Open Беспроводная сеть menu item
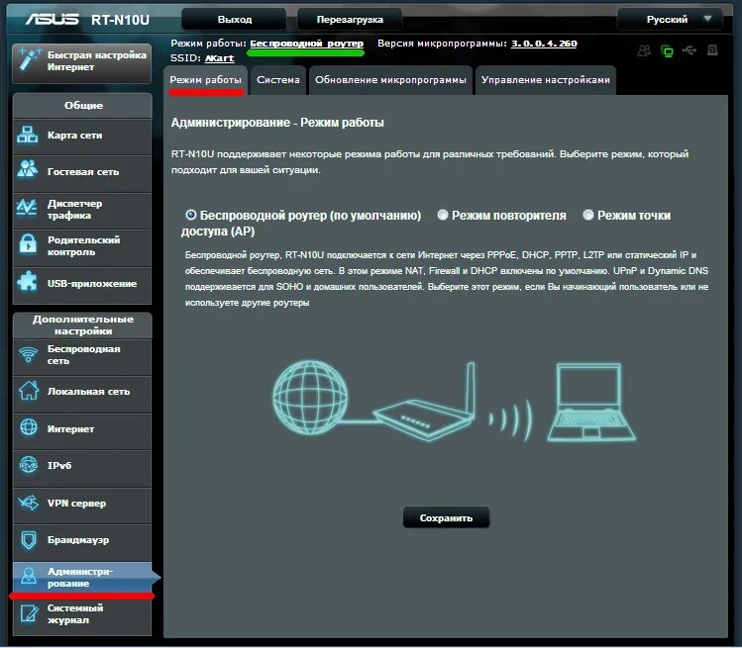Viewport: 742px width, 648px height. pyautogui.click(x=82, y=355)
